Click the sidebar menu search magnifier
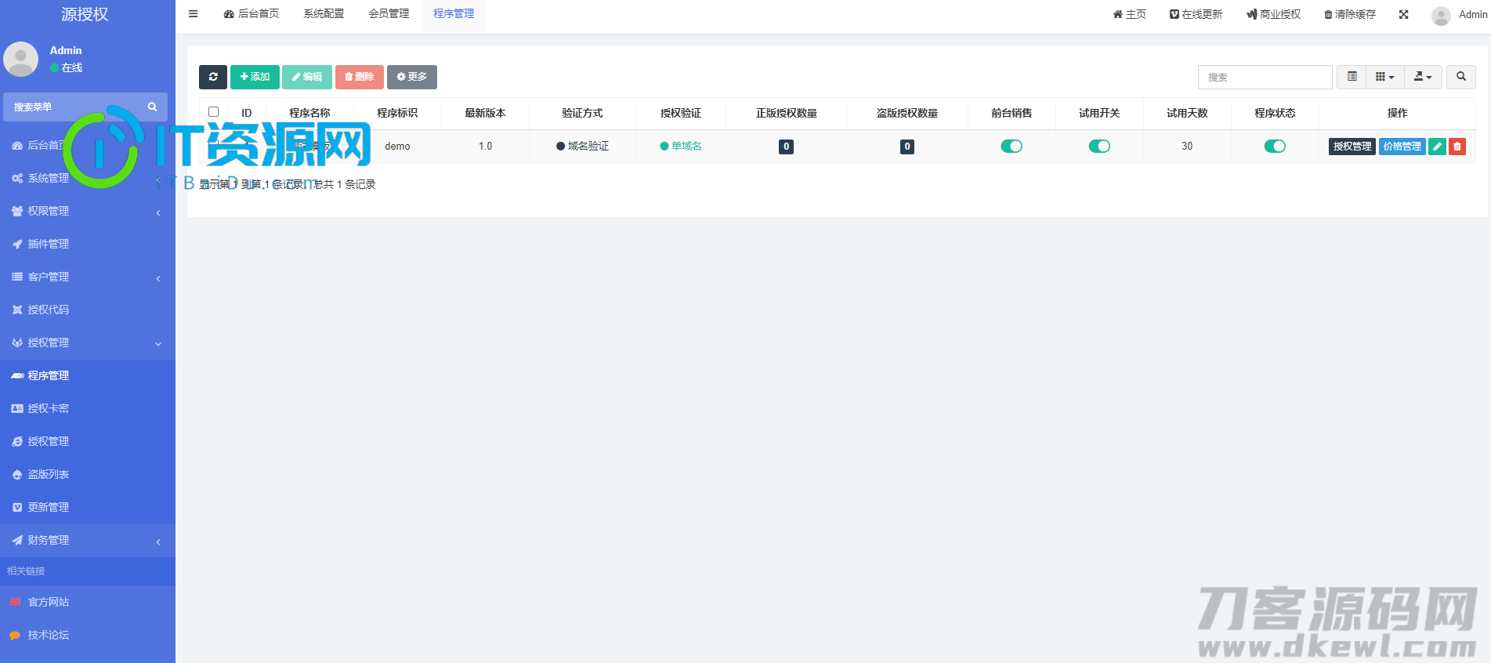The height and width of the screenshot is (663, 1491). tap(153, 107)
